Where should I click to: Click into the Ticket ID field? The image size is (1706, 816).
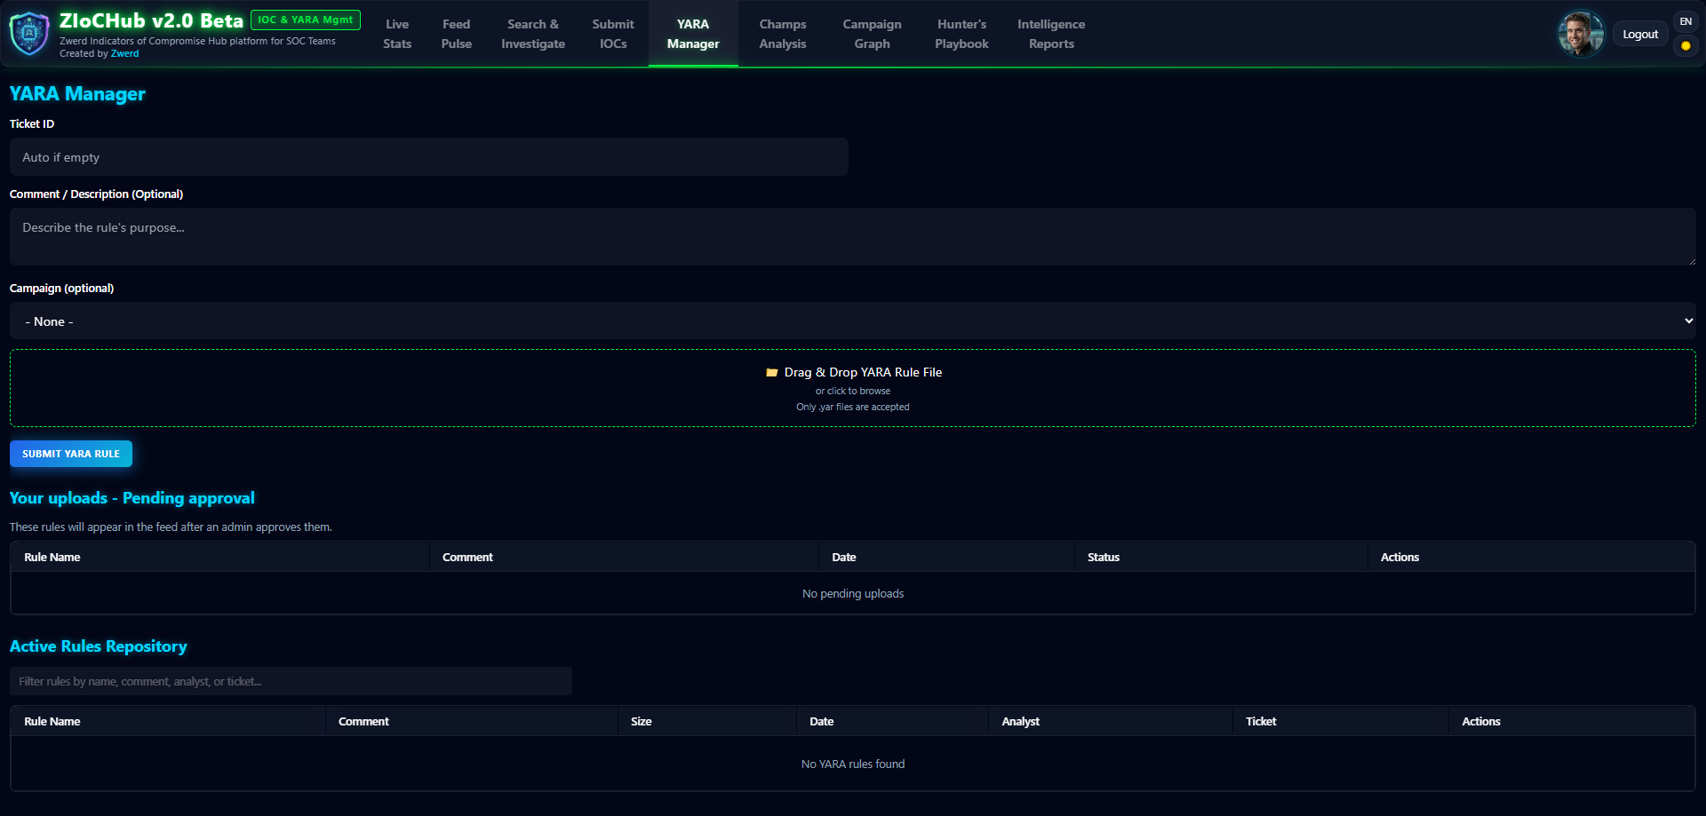point(428,157)
